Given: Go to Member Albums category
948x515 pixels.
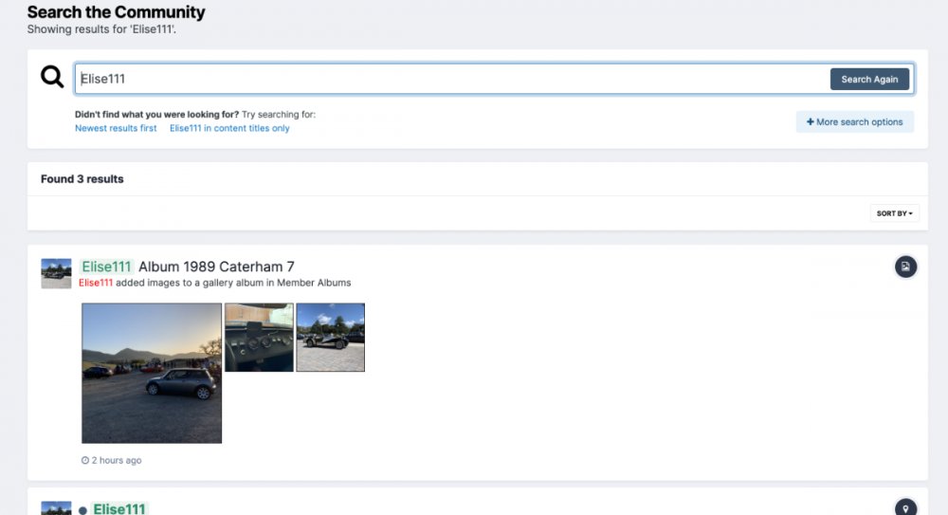Looking at the screenshot, I should click(314, 283).
